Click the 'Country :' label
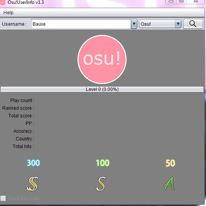This screenshot has width=206, height=206. 25,139
